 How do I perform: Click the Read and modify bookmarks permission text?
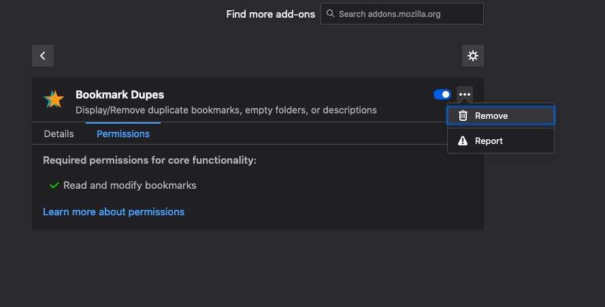pos(130,185)
